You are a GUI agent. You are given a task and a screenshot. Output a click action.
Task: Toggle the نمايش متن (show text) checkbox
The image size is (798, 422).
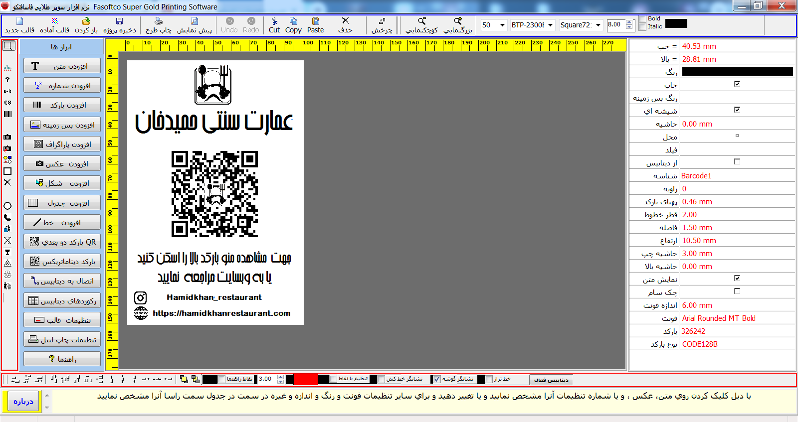coord(737,278)
